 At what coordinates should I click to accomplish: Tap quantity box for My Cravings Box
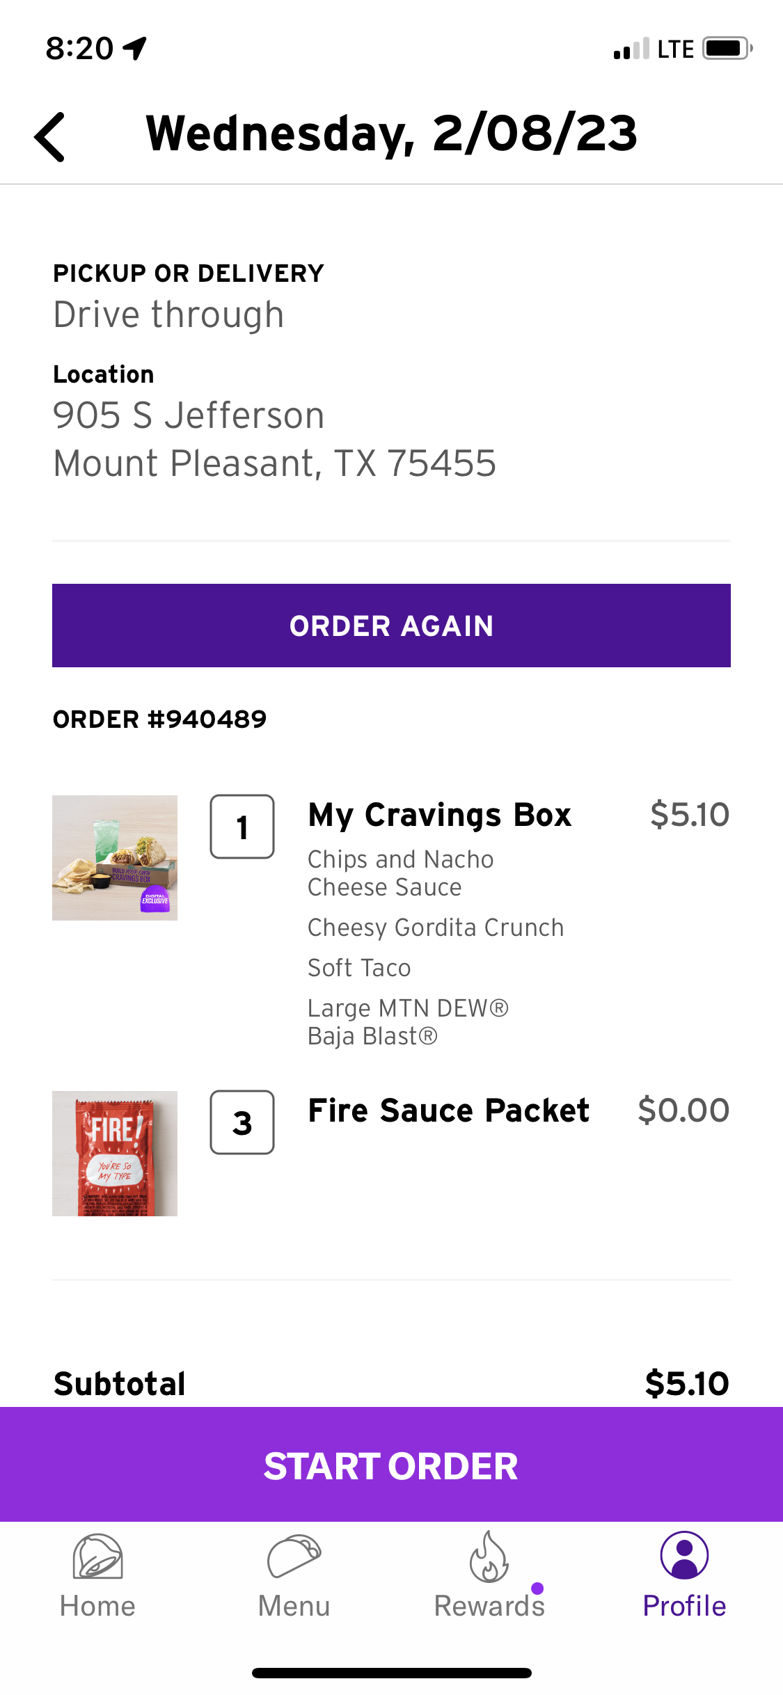pos(242,827)
